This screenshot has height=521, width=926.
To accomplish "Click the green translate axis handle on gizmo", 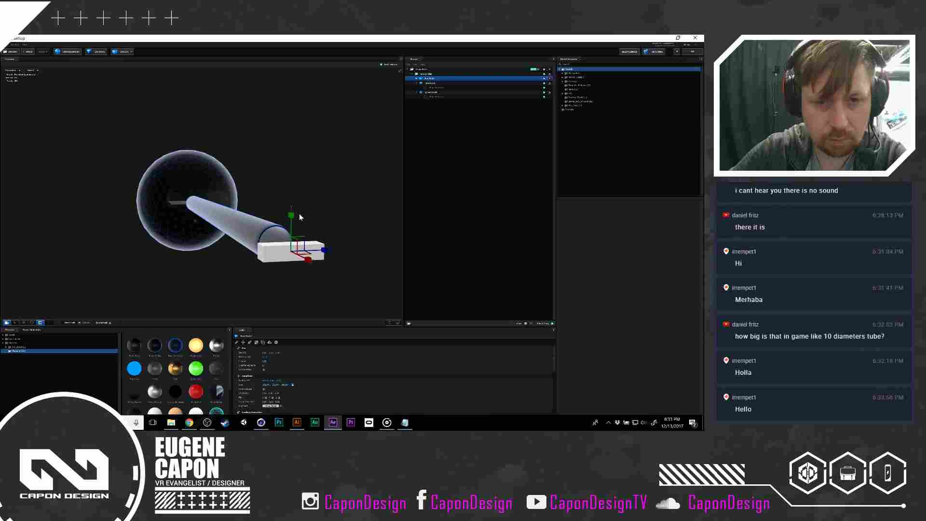I will pyautogui.click(x=291, y=215).
